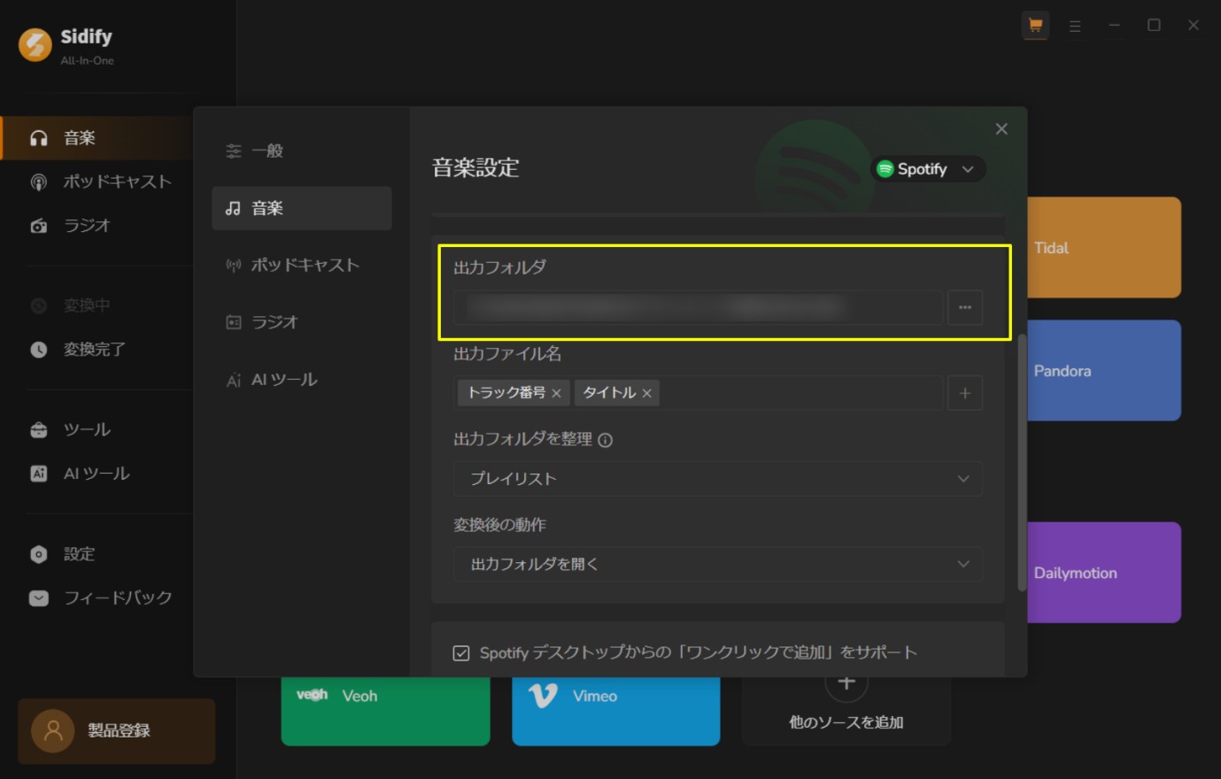The width and height of the screenshot is (1221, 779).
Task: Click the トラック番号 tag label
Action: click(506, 393)
